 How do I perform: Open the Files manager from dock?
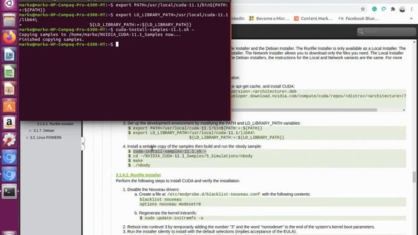[9, 20]
